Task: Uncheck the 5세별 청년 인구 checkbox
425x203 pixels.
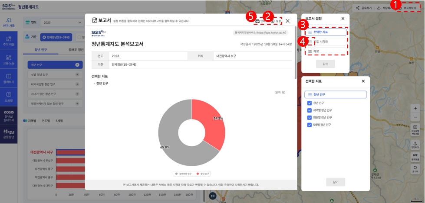Action: click(309, 125)
